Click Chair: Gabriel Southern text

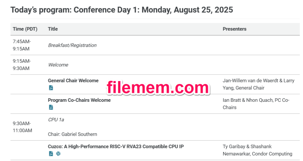pyautogui.click(x=72, y=134)
